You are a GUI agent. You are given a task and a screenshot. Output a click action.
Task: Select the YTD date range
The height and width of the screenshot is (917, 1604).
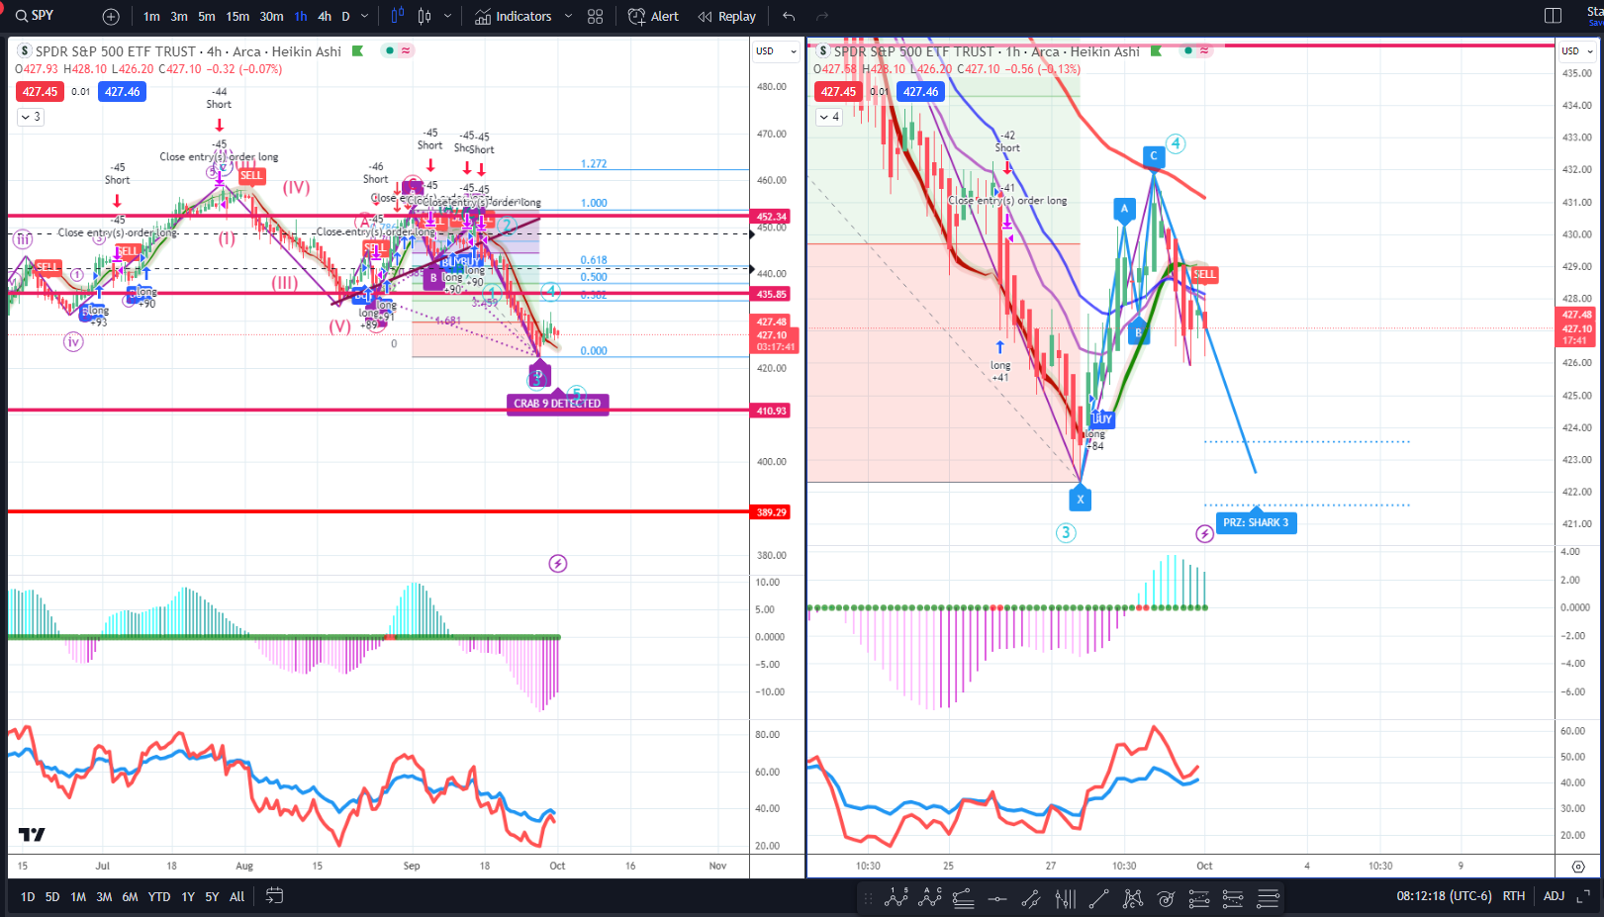click(x=159, y=897)
